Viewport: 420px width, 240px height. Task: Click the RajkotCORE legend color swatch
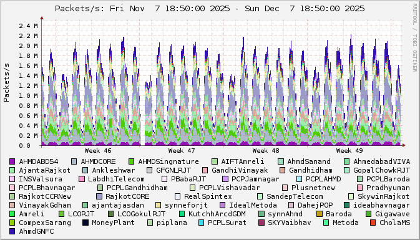tap(99, 196)
